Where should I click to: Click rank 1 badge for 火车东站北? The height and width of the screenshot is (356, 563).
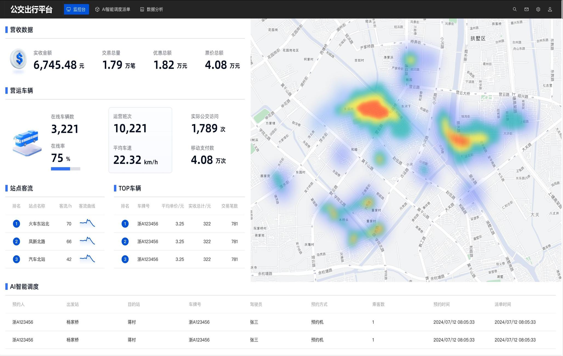point(16,224)
